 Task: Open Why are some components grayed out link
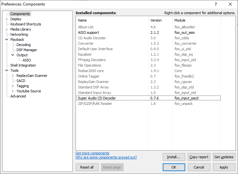[x=106, y=157]
